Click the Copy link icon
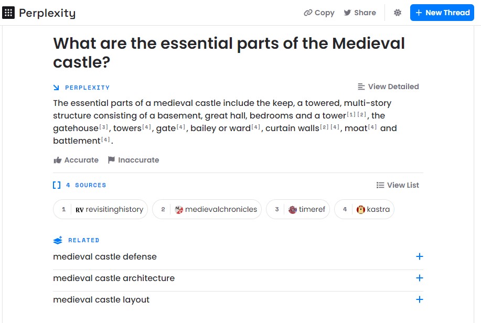The image size is (481, 323). (x=308, y=13)
